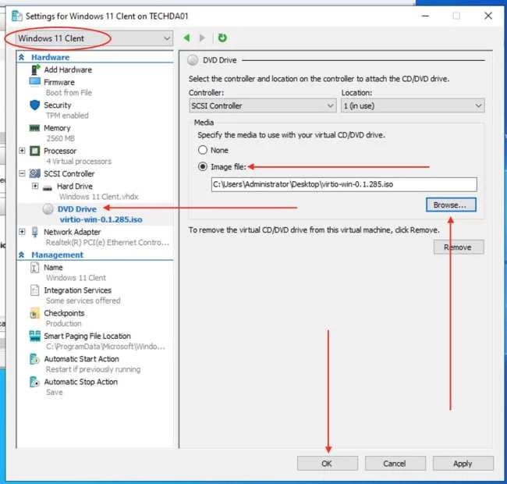
Task: Click the DVD Drive disc icon in tree
Action: [48, 209]
